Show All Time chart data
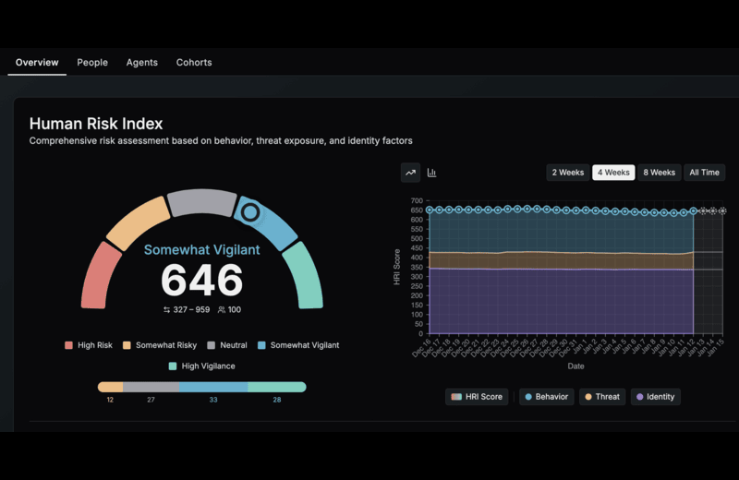Image resolution: width=739 pixels, height=480 pixels. click(704, 173)
